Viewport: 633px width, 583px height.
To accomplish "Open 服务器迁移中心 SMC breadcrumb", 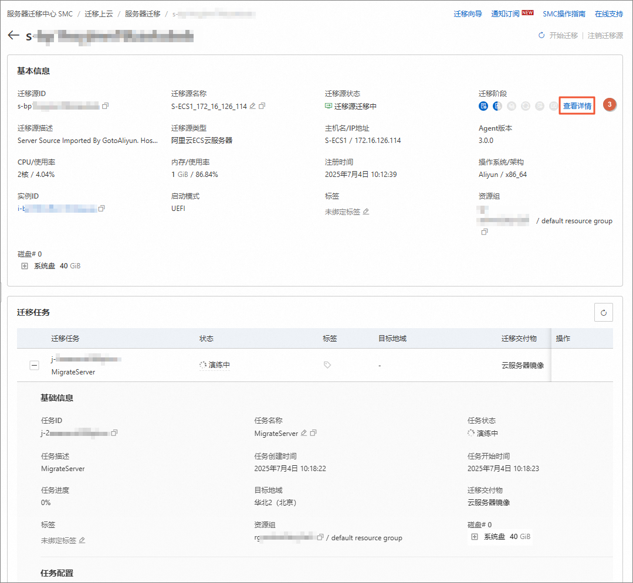I will [39, 14].
